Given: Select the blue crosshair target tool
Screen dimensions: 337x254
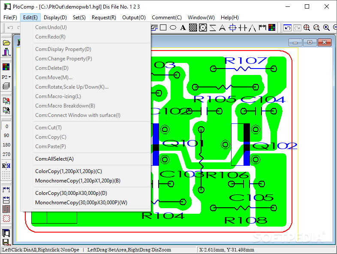Looking at the screenshot, I should 232,28.
